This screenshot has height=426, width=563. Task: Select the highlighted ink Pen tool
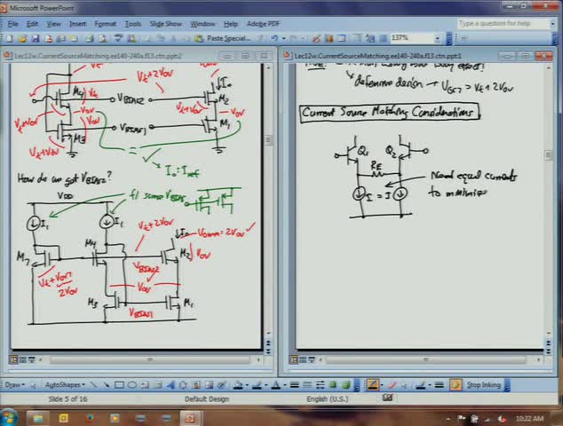372,385
